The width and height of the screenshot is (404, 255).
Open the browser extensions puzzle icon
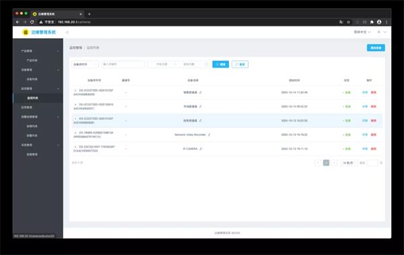pyautogui.click(x=372, y=22)
